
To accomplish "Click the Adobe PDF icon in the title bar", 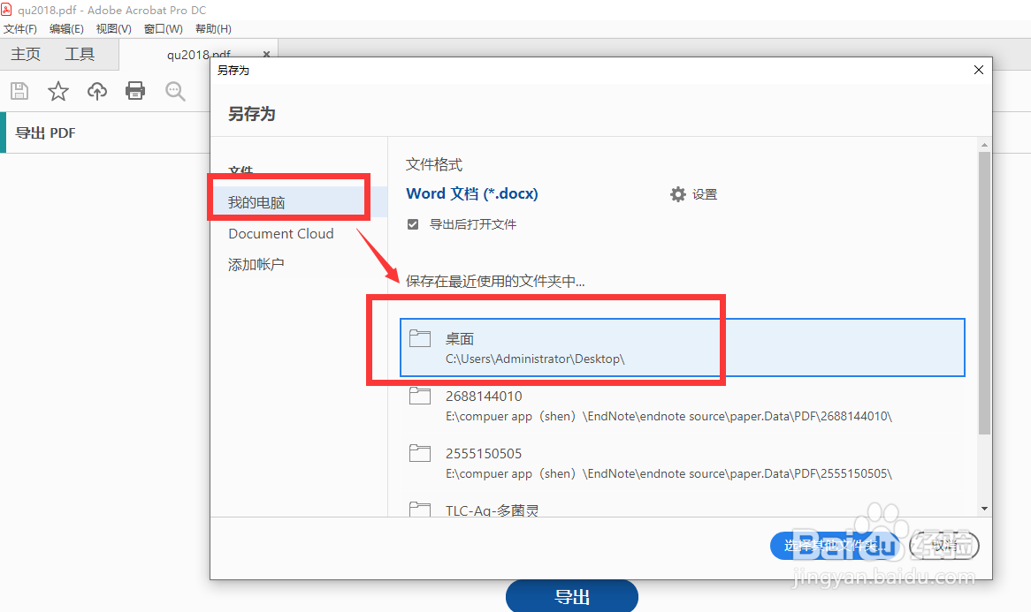I will [x=6, y=9].
